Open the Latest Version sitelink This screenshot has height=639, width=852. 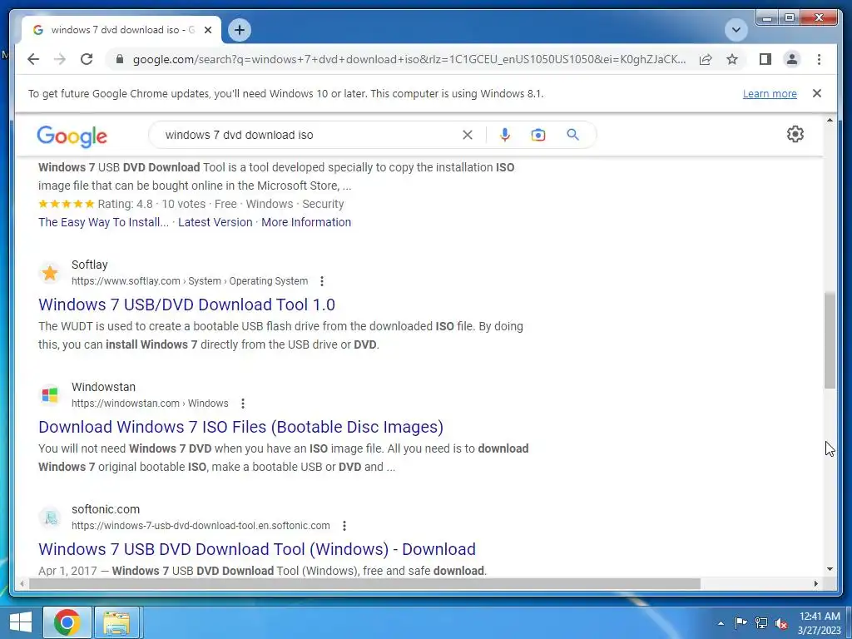[215, 222]
